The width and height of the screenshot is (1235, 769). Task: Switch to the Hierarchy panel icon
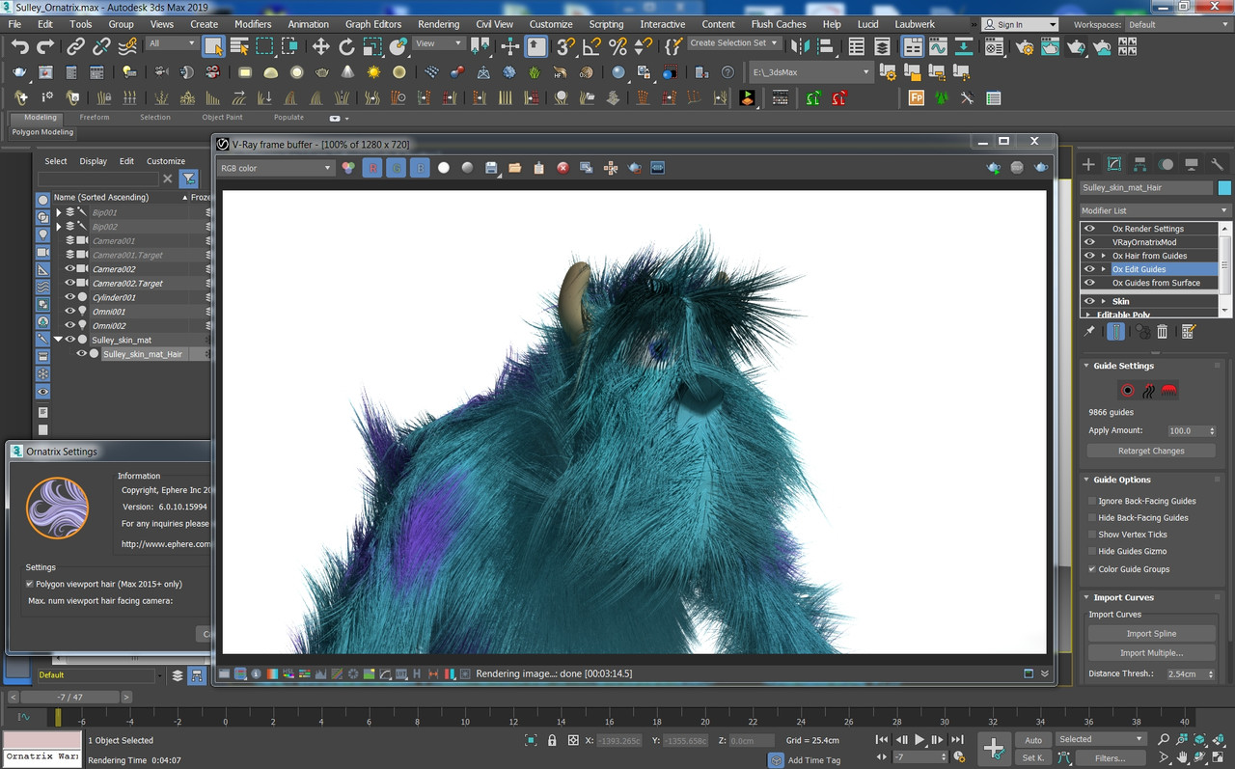[1139, 164]
